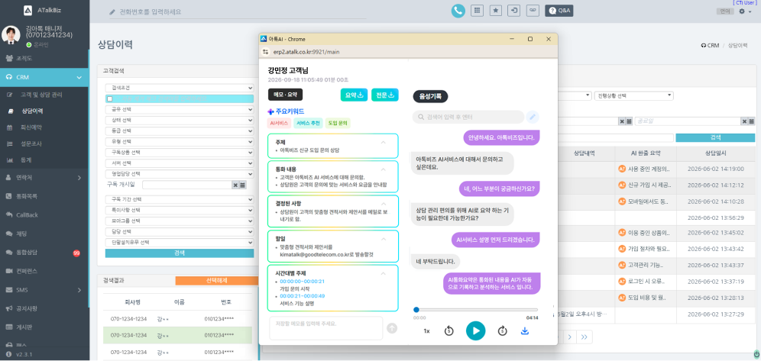Screen dimensions: 761x361
Task: Click the AI서비스 keyword tag
Action: pyautogui.click(x=279, y=123)
